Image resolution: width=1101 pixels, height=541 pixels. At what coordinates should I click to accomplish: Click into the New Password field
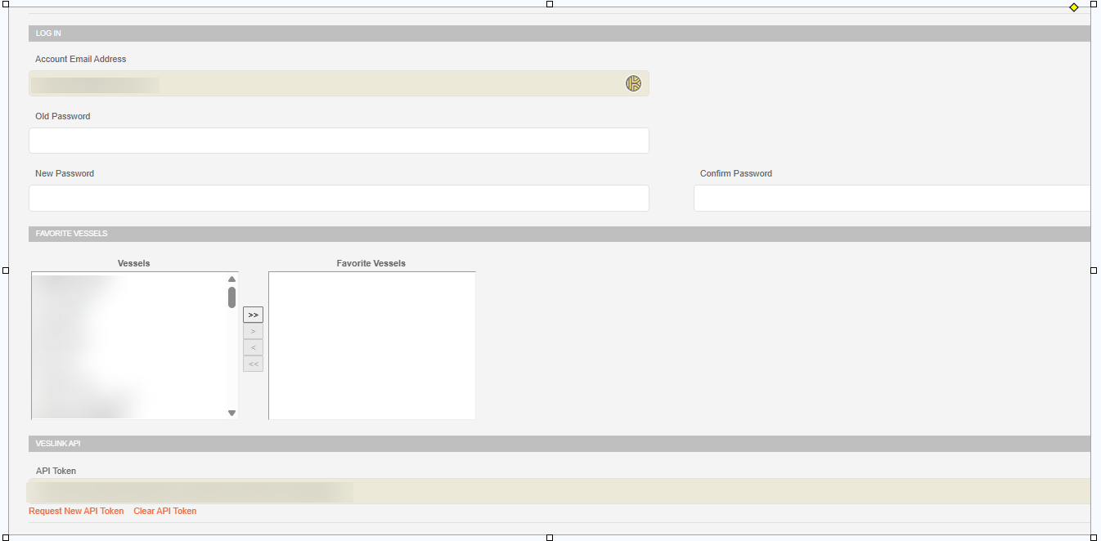tap(339, 198)
